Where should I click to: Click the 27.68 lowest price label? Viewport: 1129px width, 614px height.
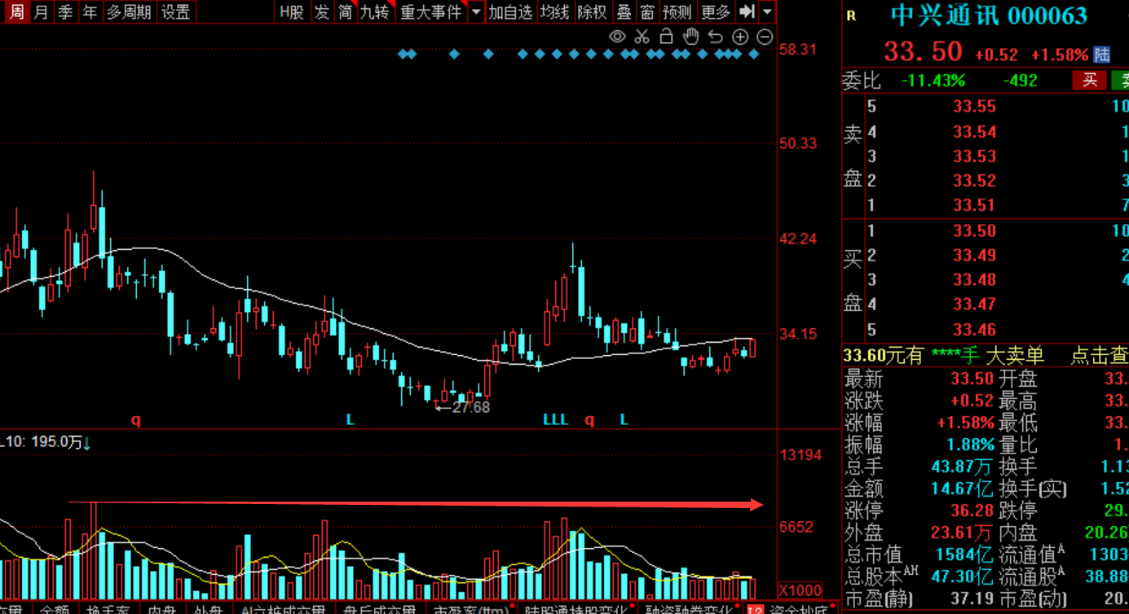click(x=470, y=407)
